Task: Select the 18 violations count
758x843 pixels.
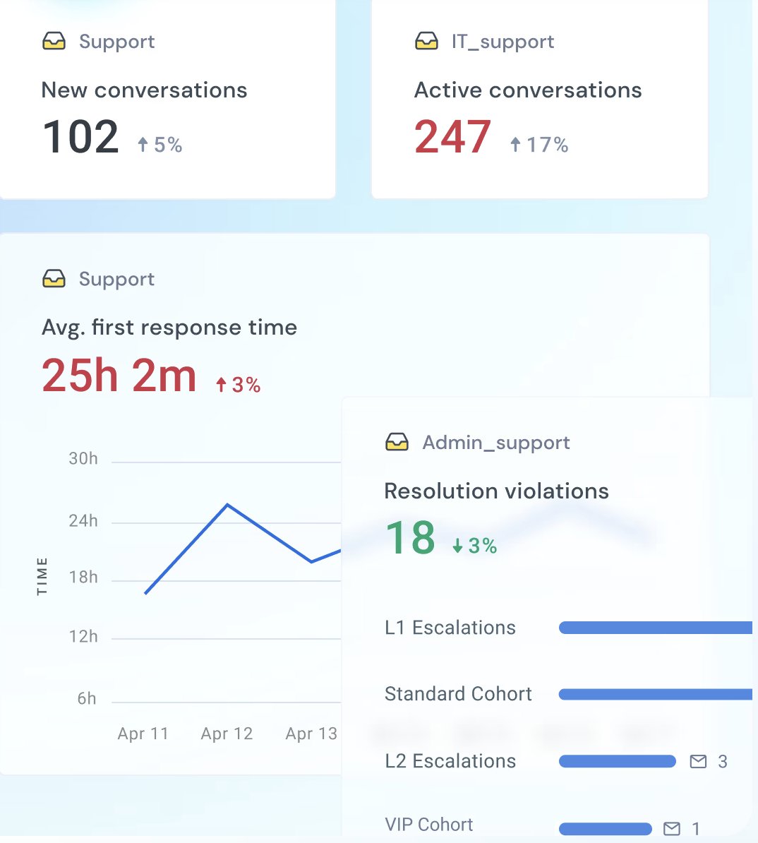Action: click(411, 538)
